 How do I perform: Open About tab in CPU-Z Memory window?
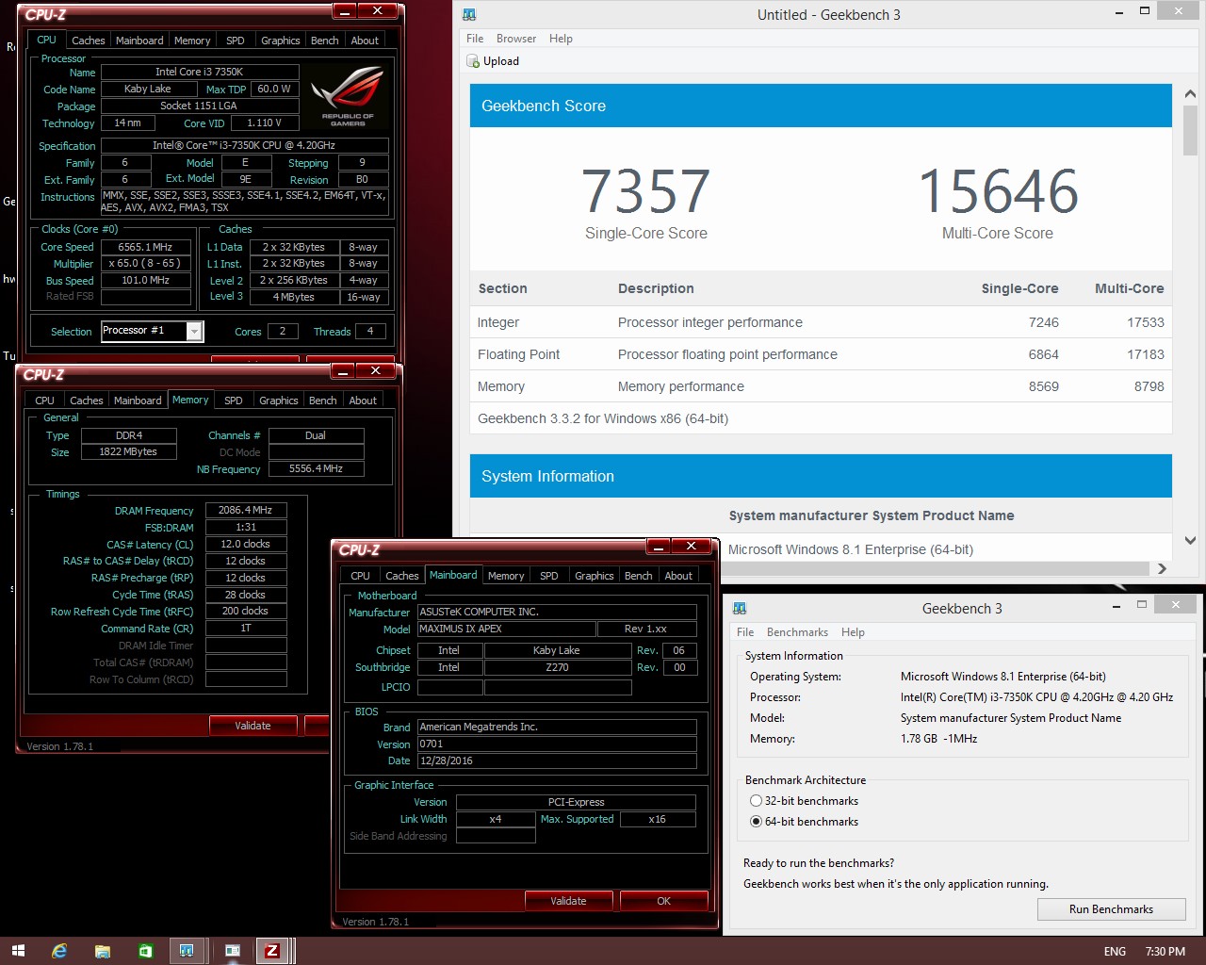point(363,401)
